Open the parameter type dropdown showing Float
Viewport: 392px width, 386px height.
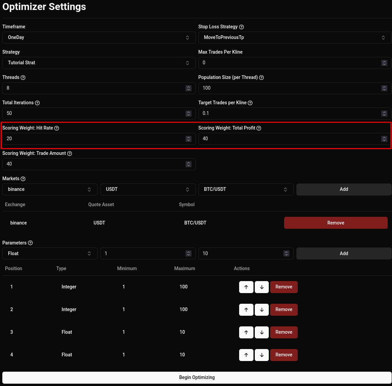pyautogui.click(x=50, y=253)
